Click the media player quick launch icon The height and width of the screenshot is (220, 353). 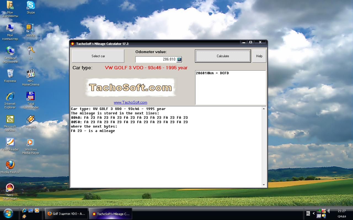click(x=37, y=211)
